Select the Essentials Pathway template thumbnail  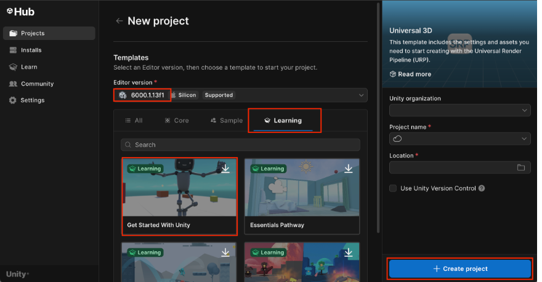[x=302, y=188]
